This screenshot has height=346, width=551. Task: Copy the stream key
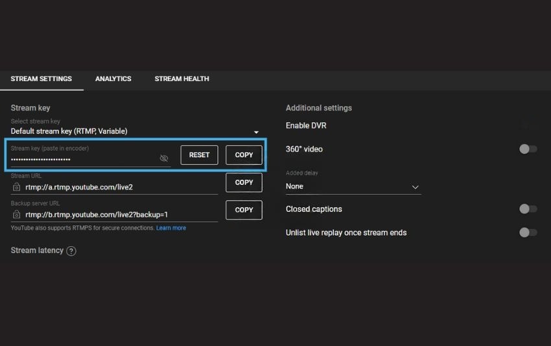[x=244, y=155]
